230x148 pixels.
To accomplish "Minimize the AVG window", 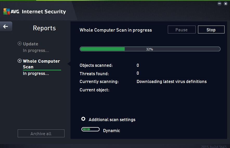I will [219, 4].
